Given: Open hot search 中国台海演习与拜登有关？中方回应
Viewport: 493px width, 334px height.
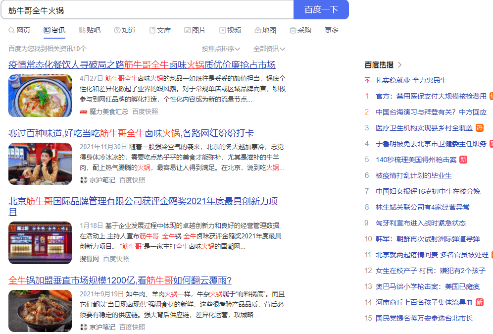Looking at the screenshot, I should tap(431, 112).
